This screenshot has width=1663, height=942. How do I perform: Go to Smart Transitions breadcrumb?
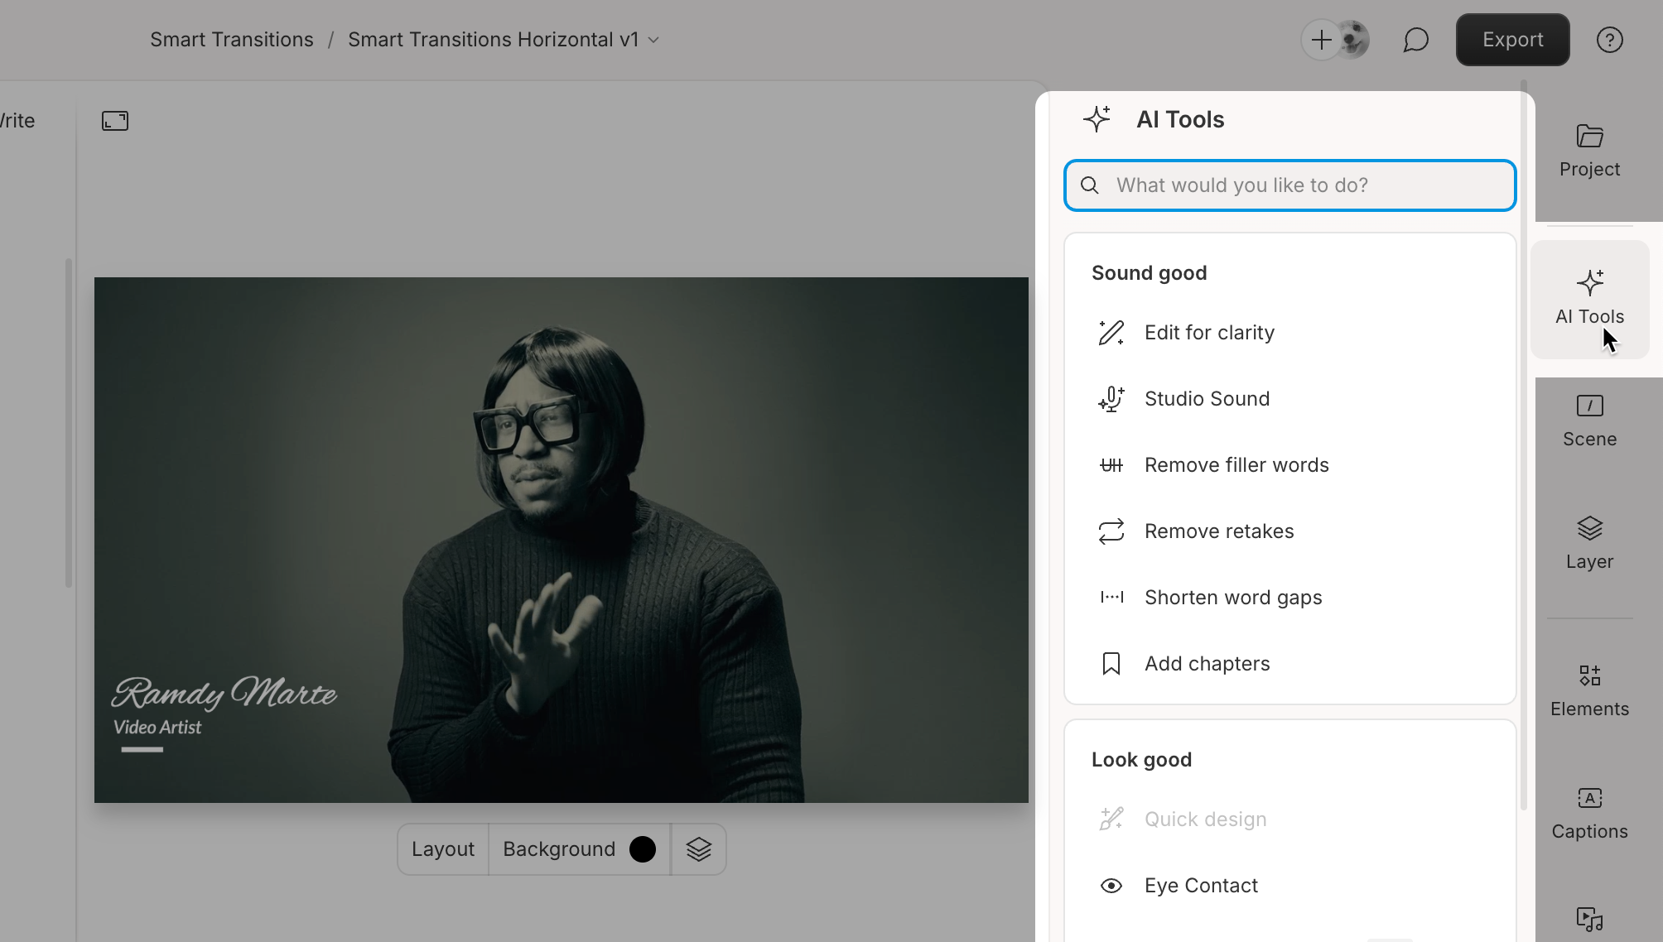[232, 40]
